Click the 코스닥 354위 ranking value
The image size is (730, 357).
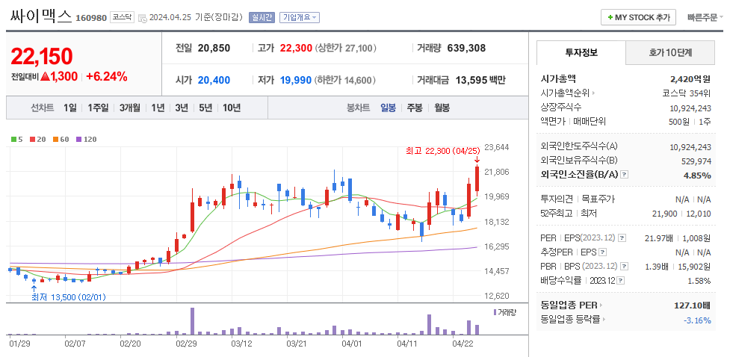click(687, 93)
